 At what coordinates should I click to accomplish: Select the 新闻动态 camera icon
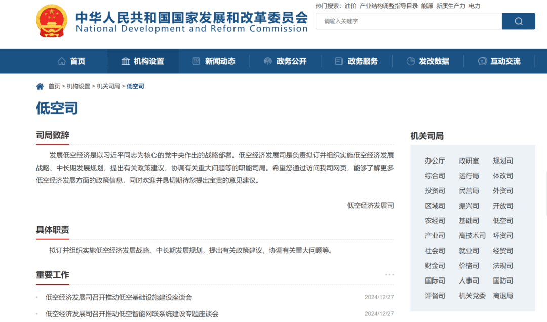[196, 61]
